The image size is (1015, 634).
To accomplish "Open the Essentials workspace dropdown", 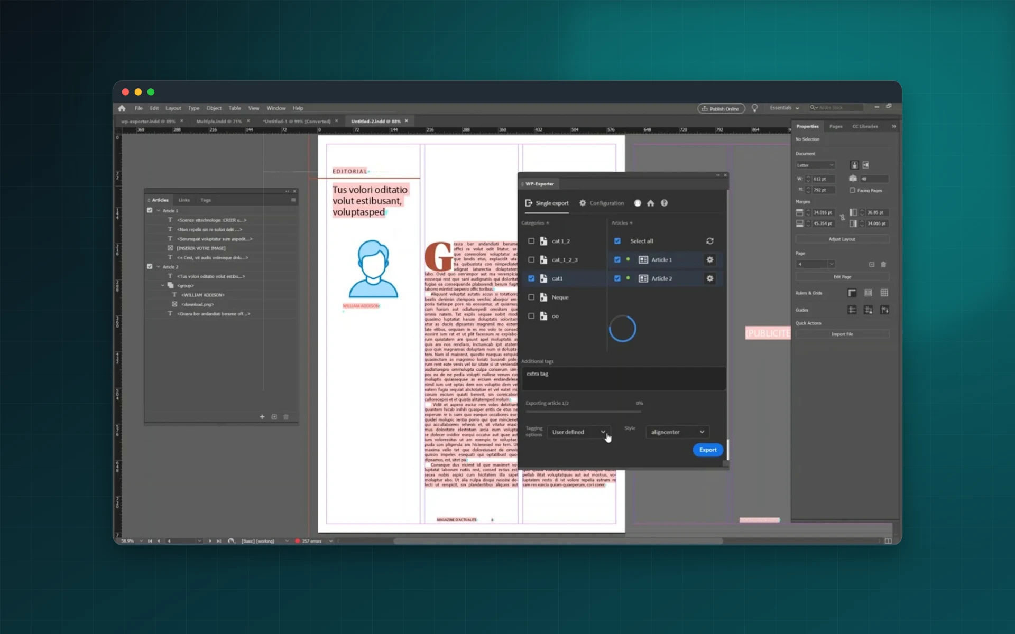I will click(x=784, y=108).
